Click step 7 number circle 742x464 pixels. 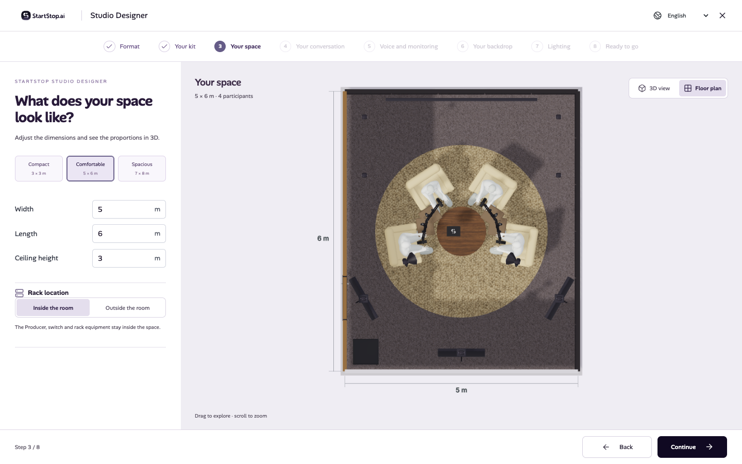(537, 46)
